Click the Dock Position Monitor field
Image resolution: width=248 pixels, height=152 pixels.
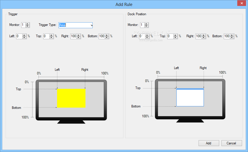point(142,25)
